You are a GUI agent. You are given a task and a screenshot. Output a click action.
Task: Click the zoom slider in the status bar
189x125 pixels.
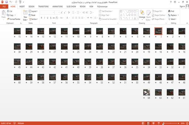[x=171, y=123]
